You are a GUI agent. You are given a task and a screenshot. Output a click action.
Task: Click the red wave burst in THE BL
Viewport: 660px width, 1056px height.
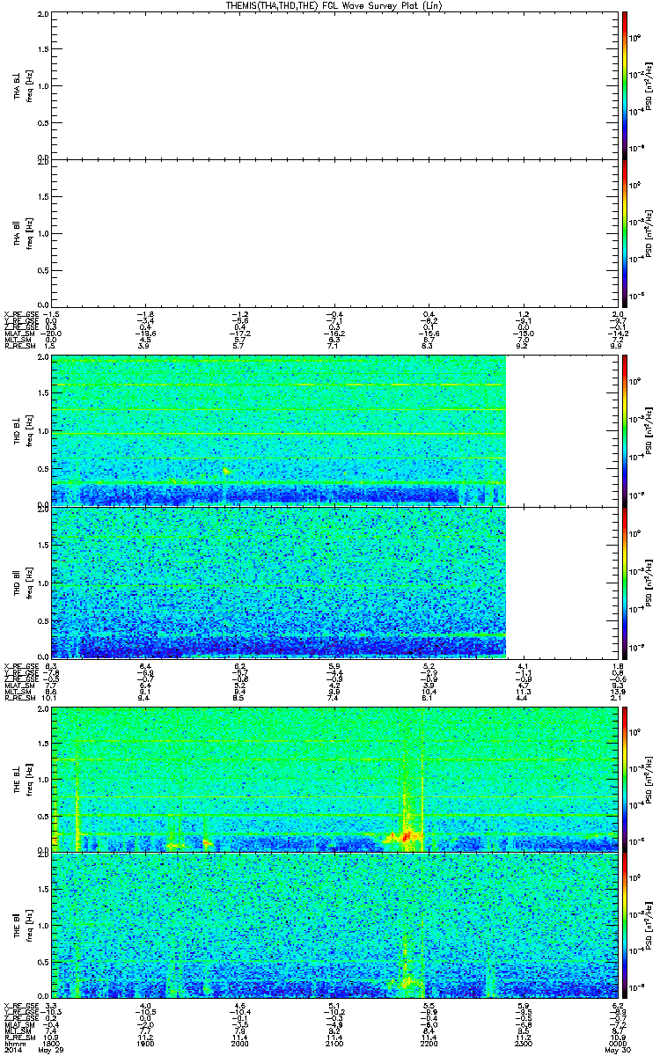(406, 837)
